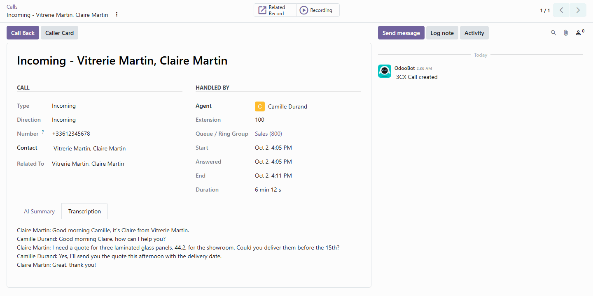This screenshot has width=593, height=296.
Task: Go to the next record arrow
Action: click(578, 10)
